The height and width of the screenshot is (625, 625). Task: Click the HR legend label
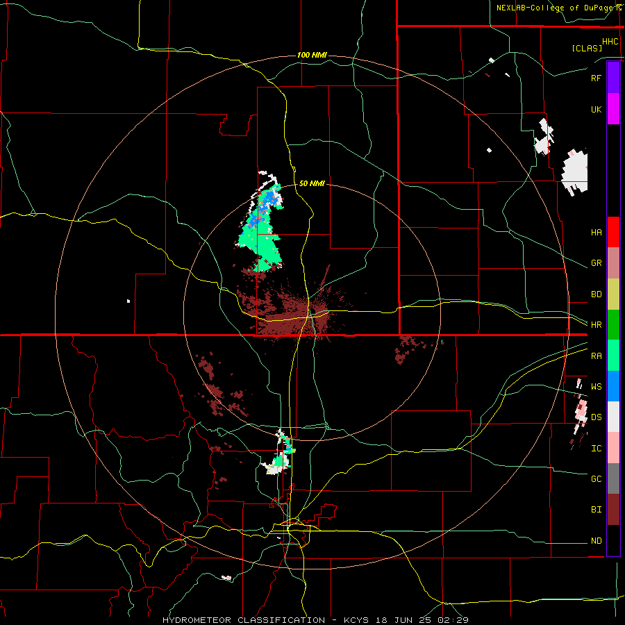597,325
